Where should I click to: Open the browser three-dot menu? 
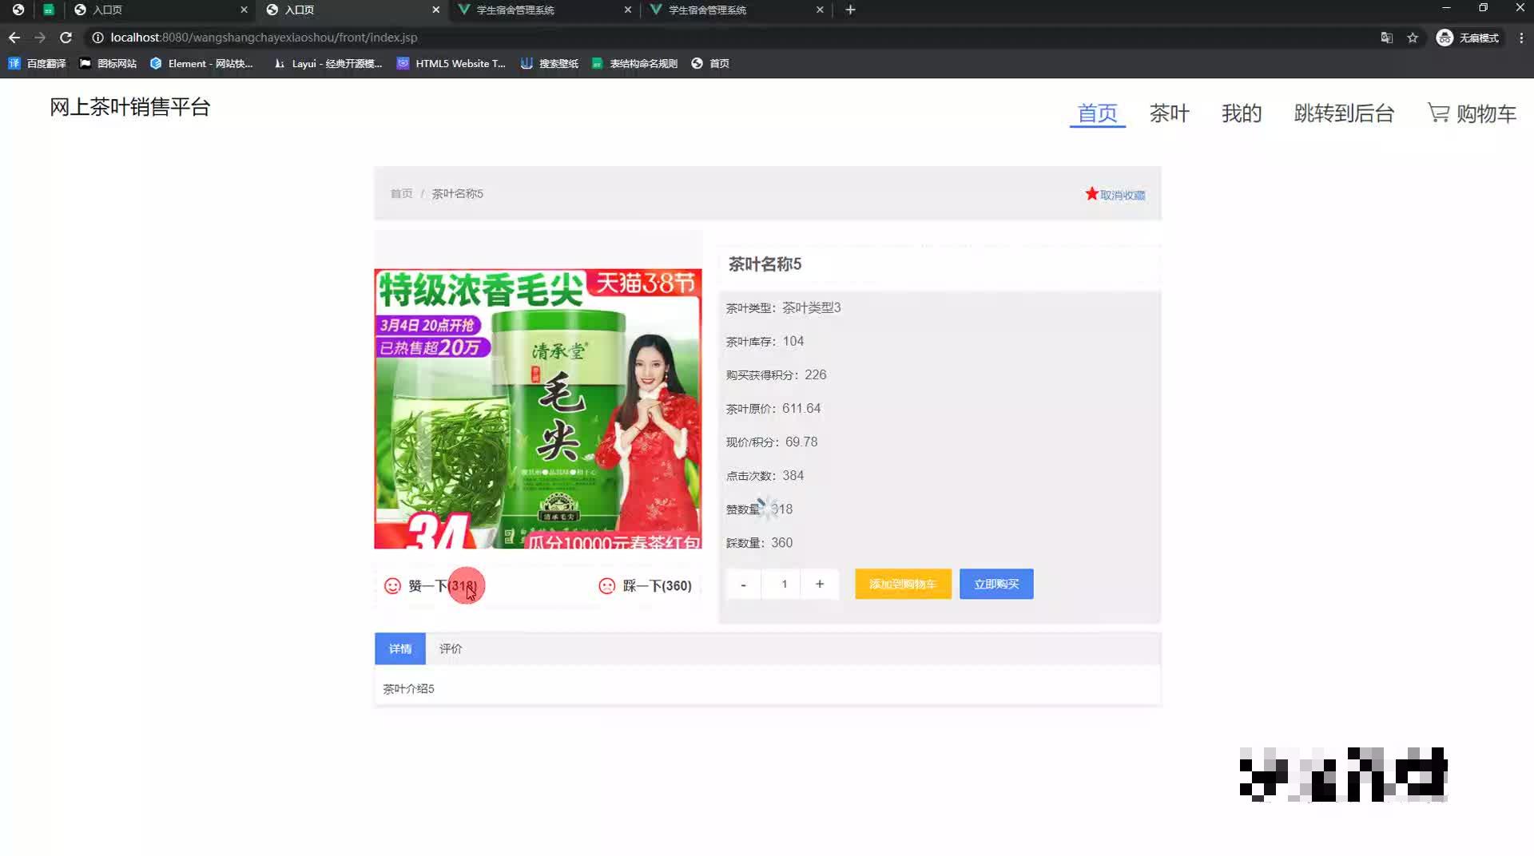(x=1521, y=38)
